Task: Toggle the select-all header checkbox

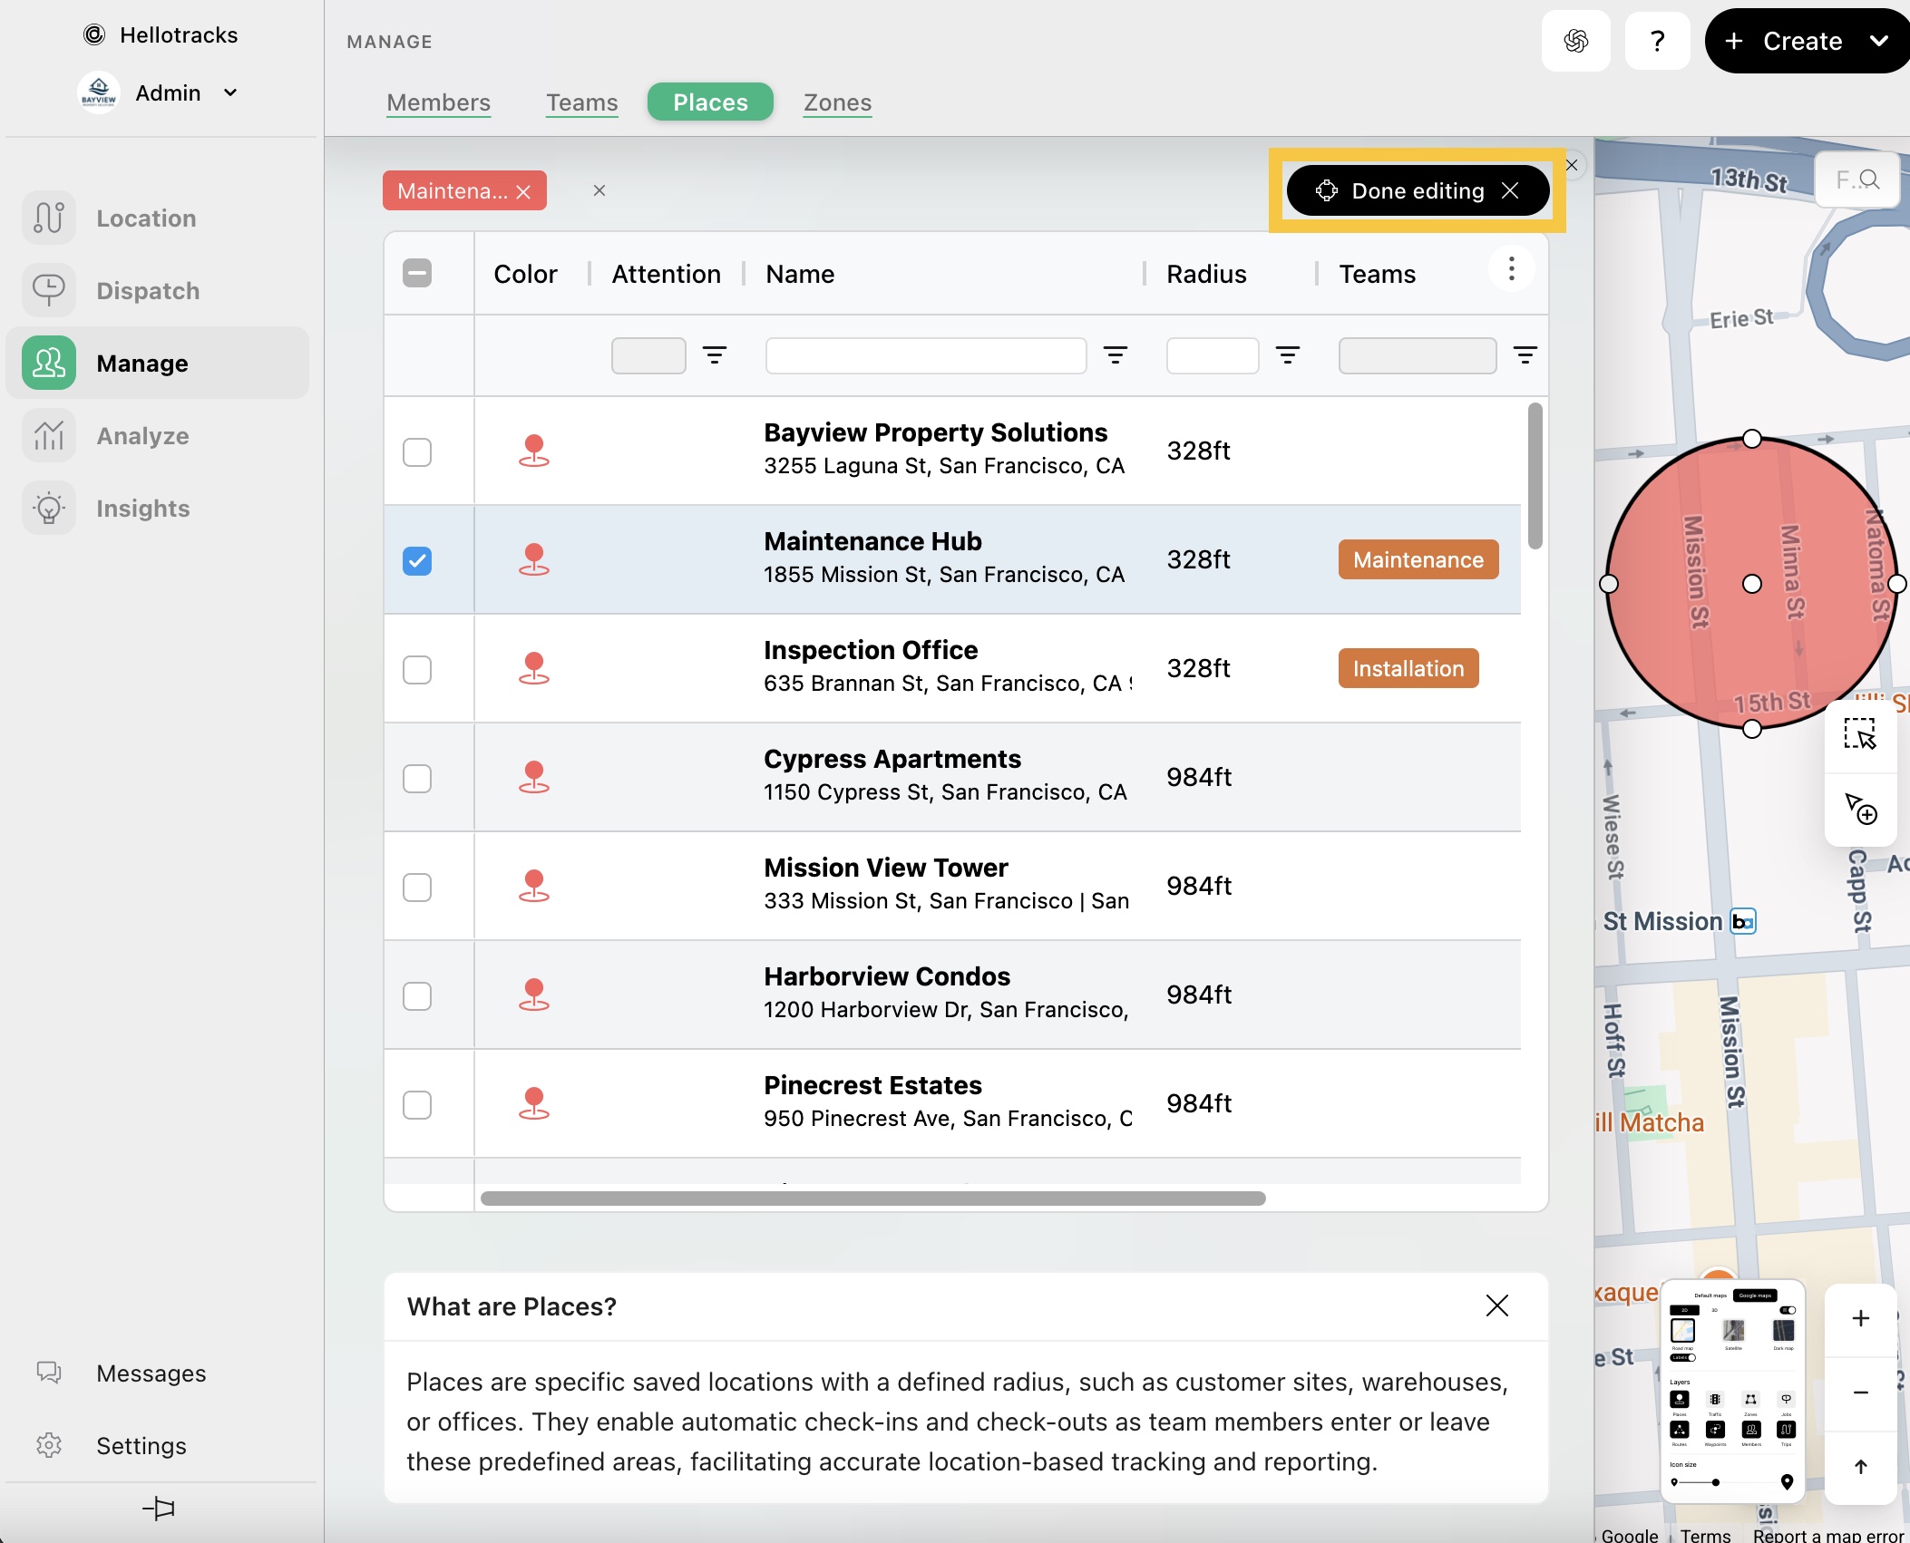Action: point(417,273)
